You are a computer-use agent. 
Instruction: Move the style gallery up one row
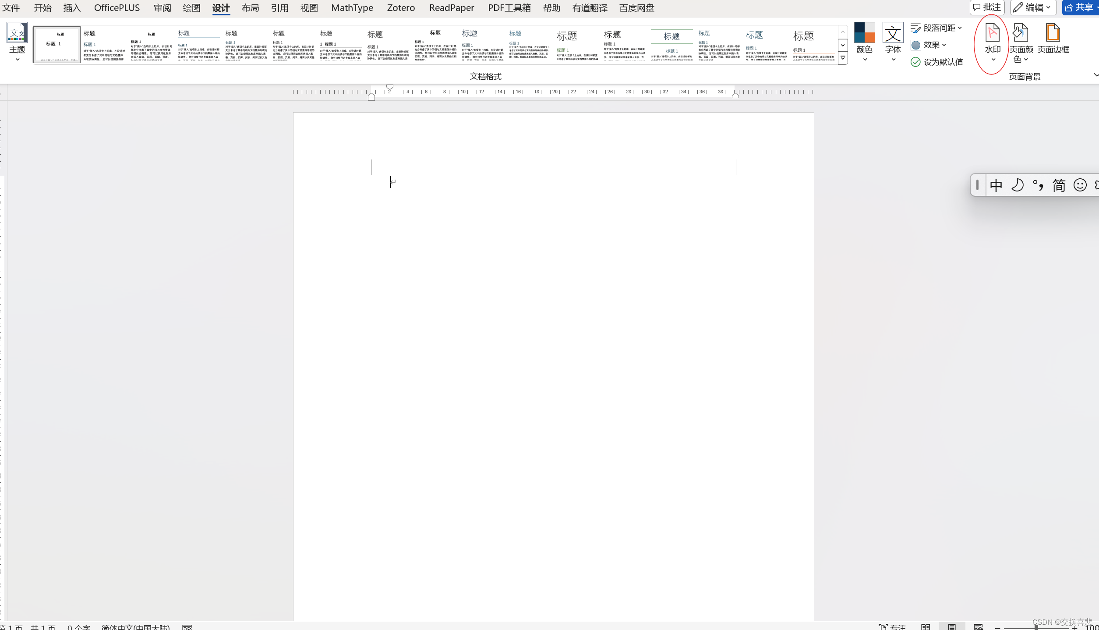click(x=843, y=32)
